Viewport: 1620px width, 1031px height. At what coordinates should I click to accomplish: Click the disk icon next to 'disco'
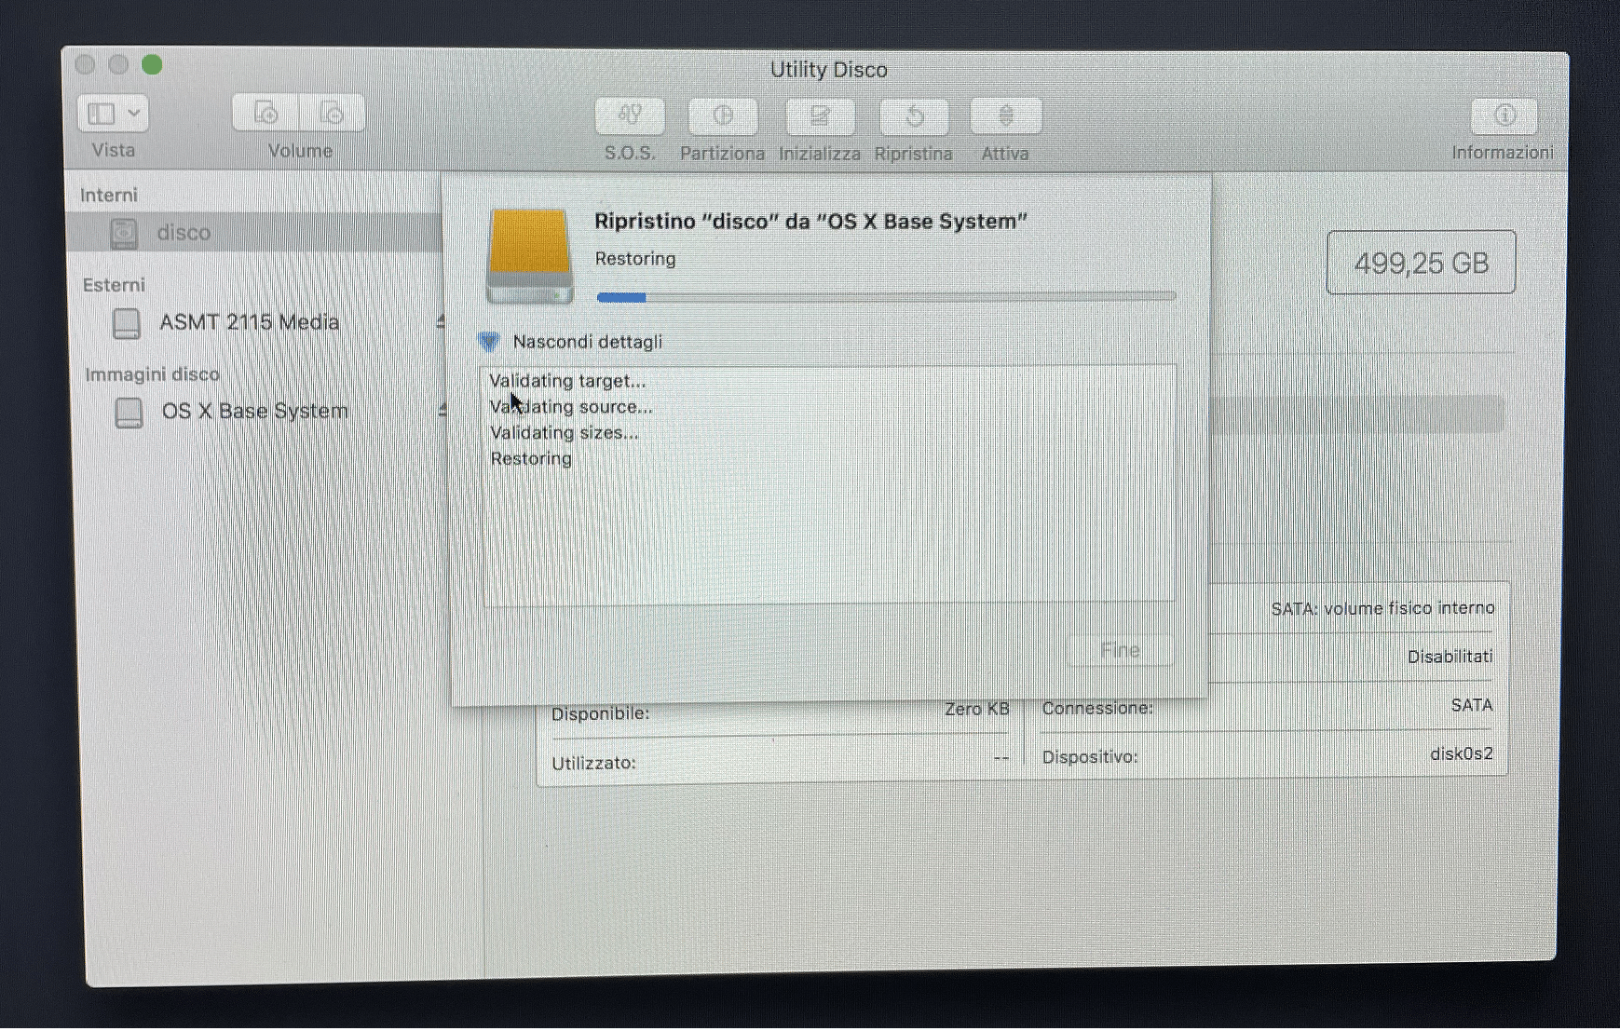(124, 233)
